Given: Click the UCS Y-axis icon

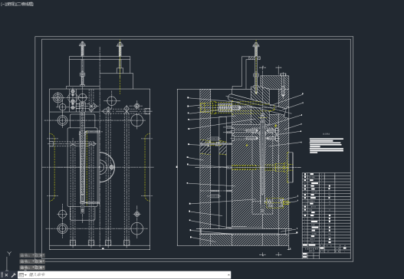Looking at the screenshot, I should click(9, 254).
